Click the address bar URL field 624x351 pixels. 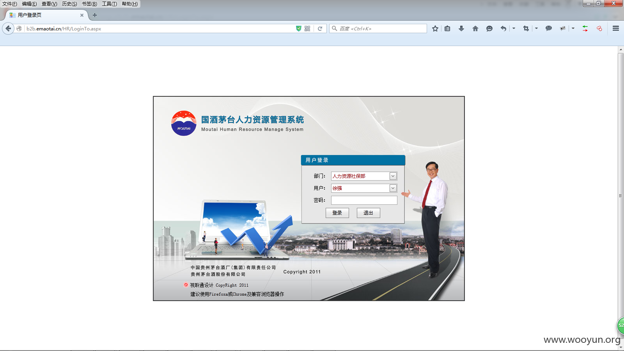click(159, 28)
